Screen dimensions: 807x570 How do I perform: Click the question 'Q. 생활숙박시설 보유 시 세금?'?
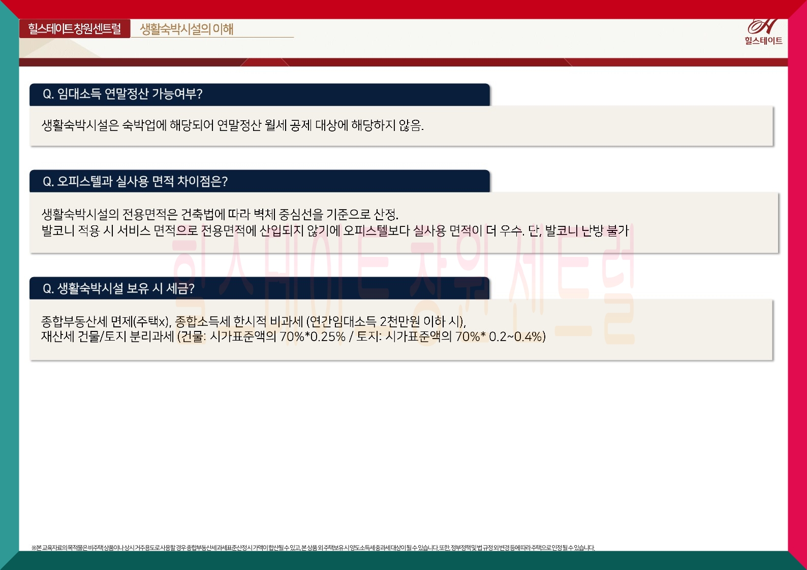click(118, 289)
